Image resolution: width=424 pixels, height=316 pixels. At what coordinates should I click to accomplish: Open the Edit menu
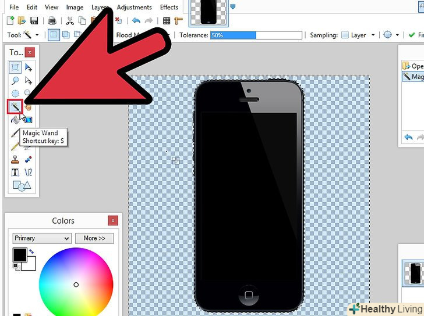(x=32, y=8)
